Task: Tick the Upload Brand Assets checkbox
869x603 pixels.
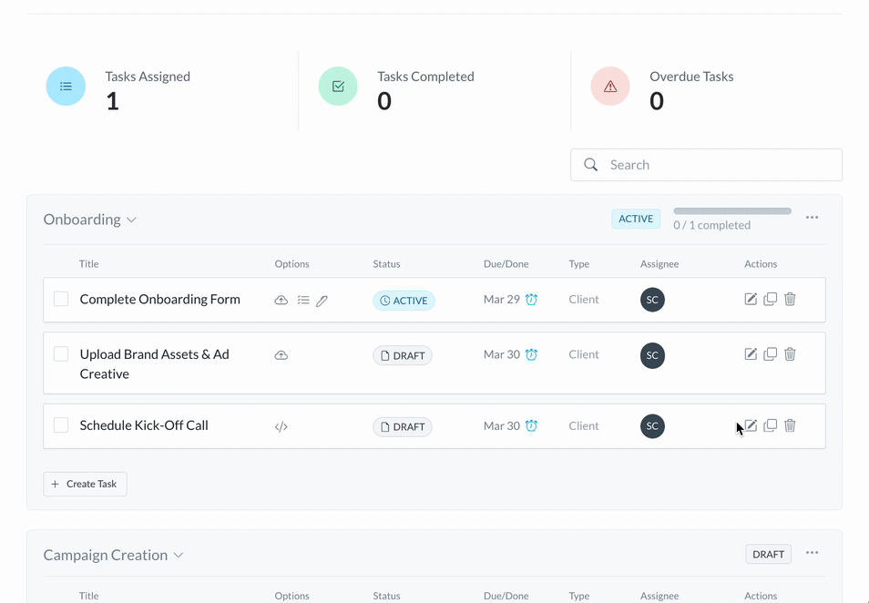Action: [61, 354]
